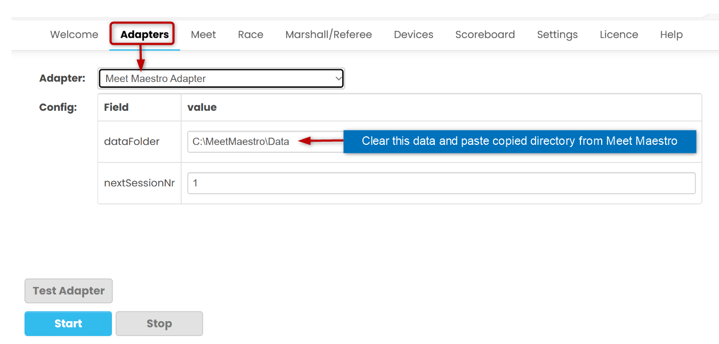Screen dimensions: 719x344
Task: Go to the Settings tab
Action: click(557, 35)
